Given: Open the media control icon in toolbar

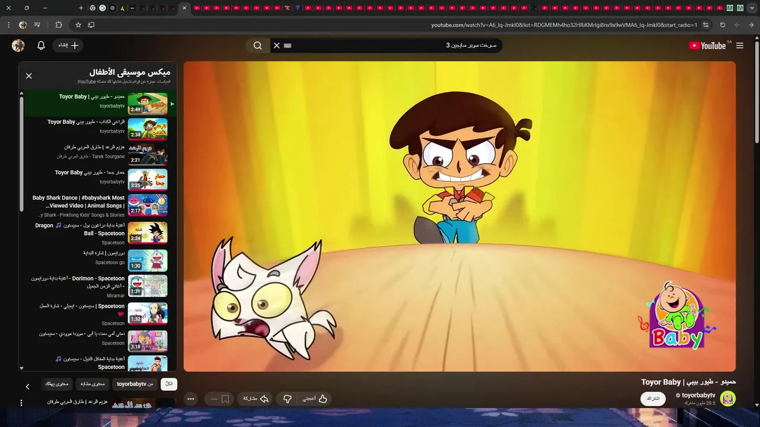Looking at the screenshot, I should [37, 25].
